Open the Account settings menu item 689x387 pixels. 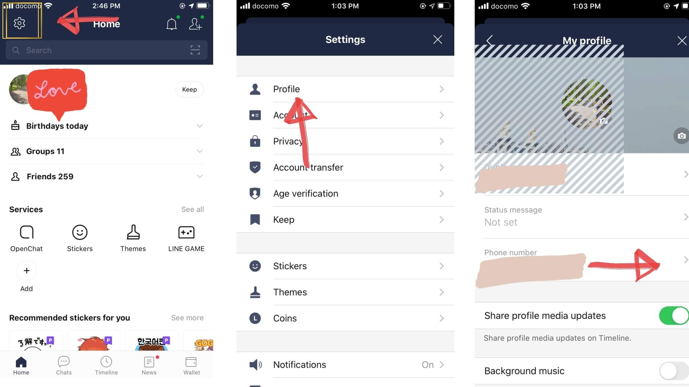point(345,115)
